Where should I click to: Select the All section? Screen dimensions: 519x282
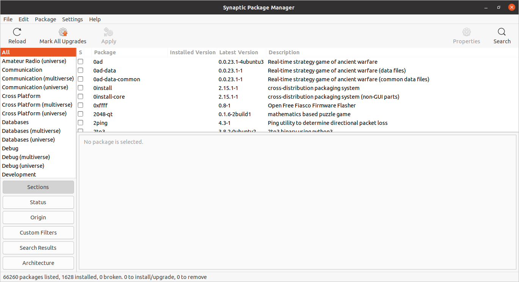pyautogui.click(x=38, y=52)
